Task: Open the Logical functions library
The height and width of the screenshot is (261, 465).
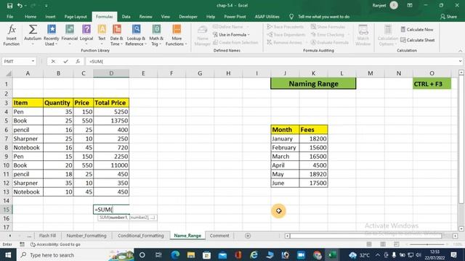Action: [86, 35]
